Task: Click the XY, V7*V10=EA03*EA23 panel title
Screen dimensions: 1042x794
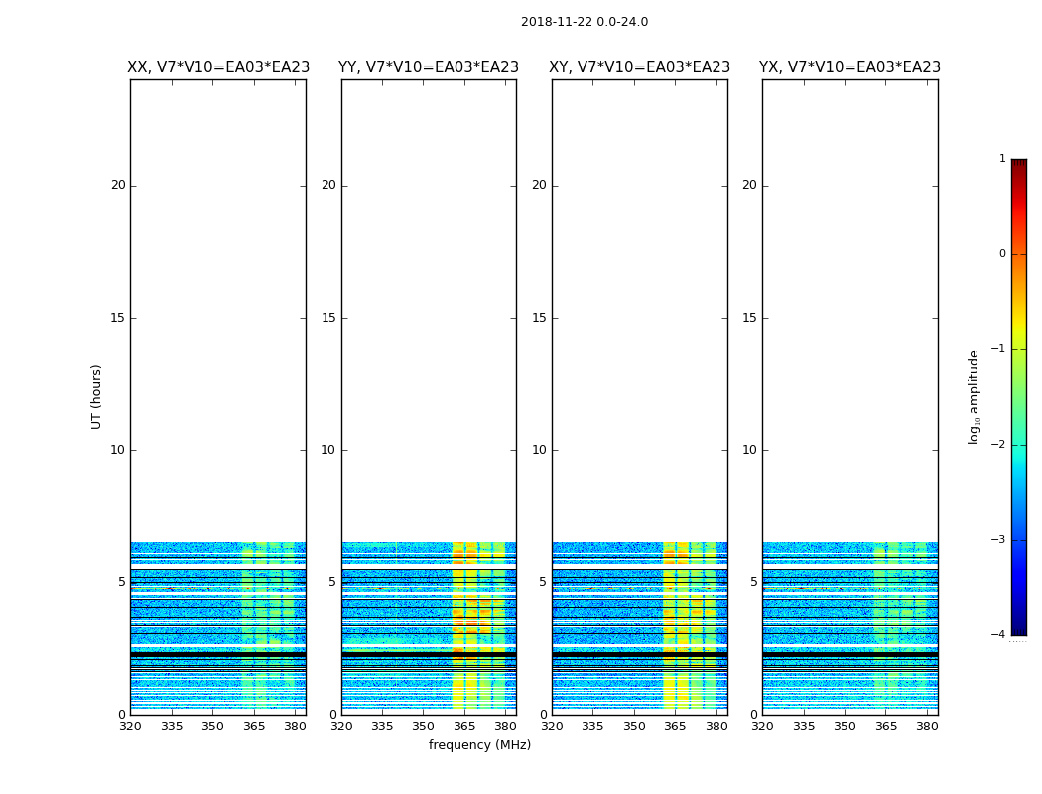Action: coord(639,67)
